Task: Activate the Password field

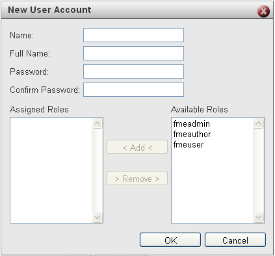Action: point(133,71)
